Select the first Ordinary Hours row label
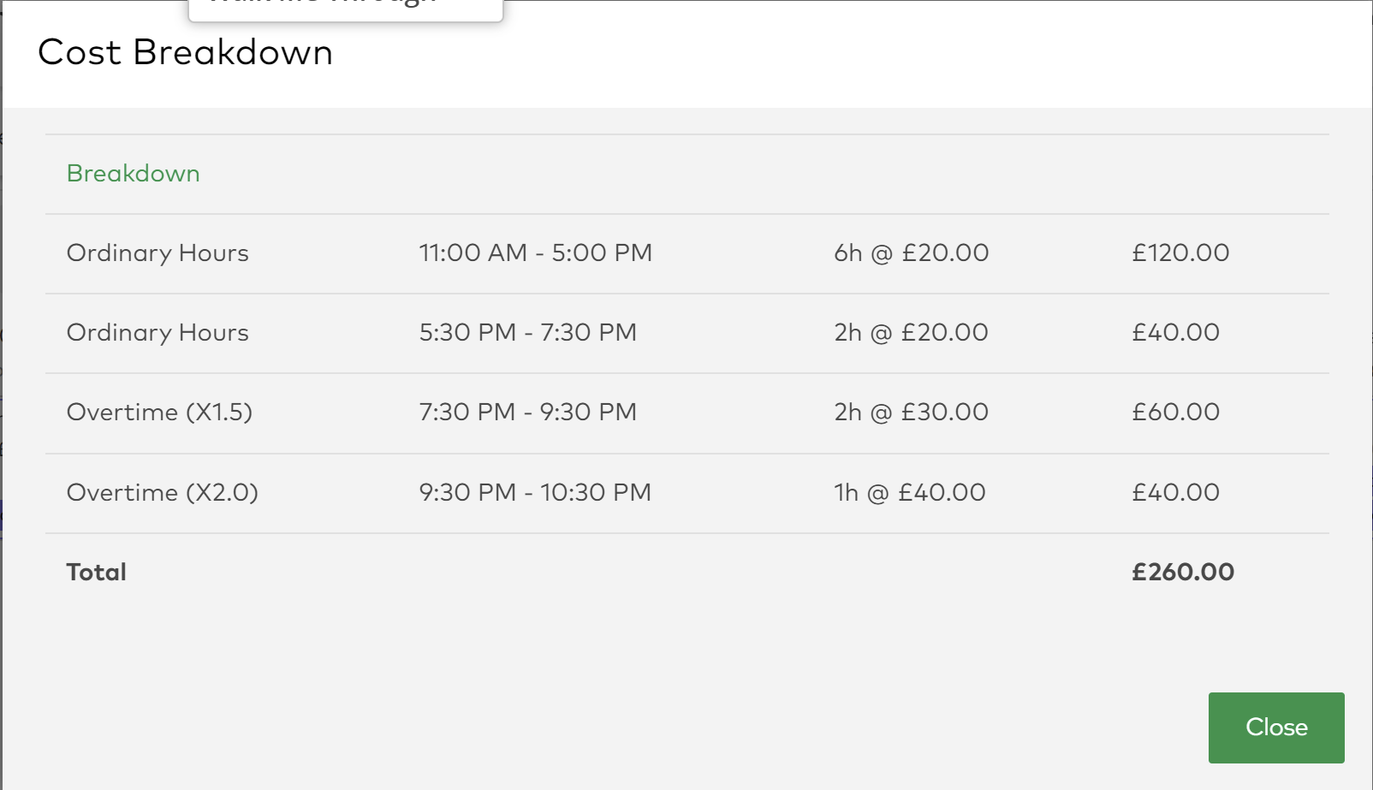1373x790 pixels. (x=158, y=252)
